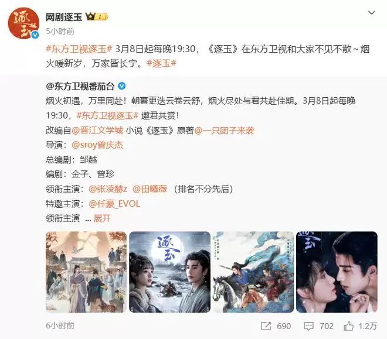Visit @东方卫视番茄台 account
The image size is (387, 339).
point(80,86)
